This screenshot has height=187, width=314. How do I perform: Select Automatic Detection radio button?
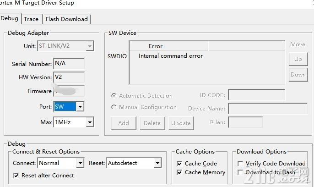pos(114,96)
